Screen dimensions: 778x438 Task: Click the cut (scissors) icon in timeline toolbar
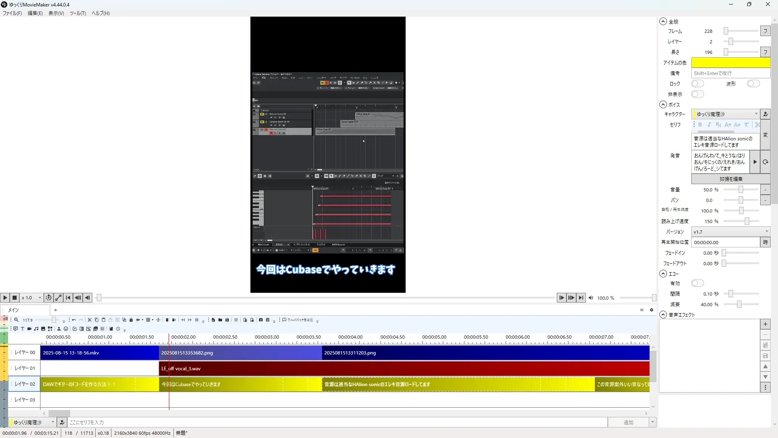pyautogui.click(x=90, y=320)
